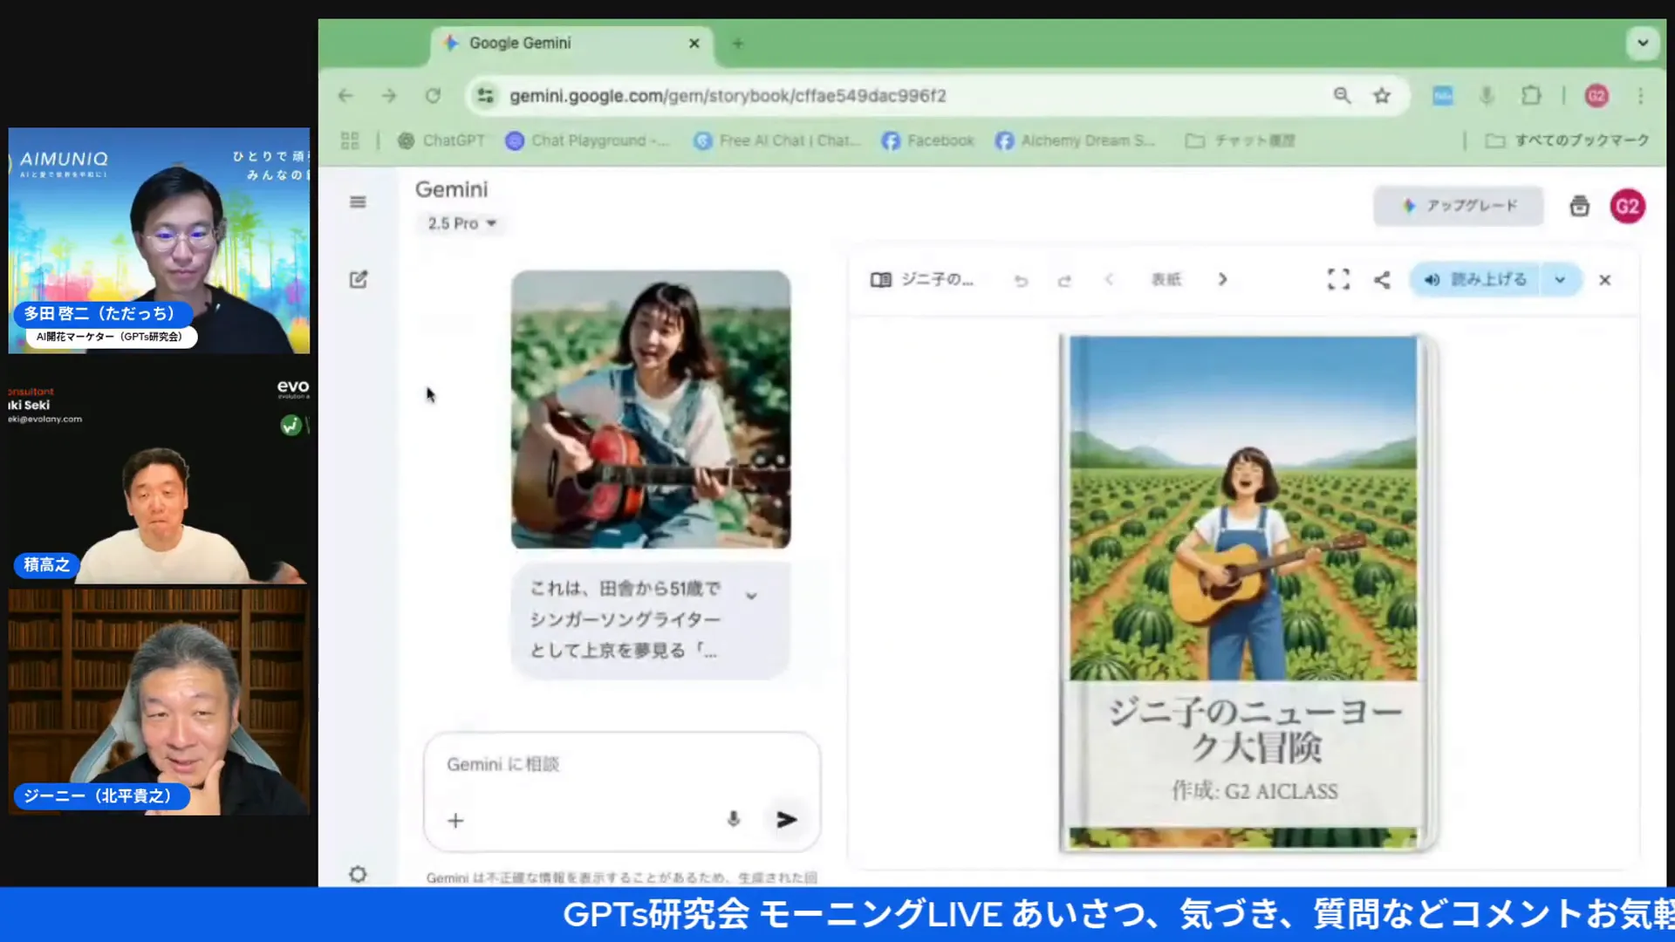Undo storybook change
Screen dimensions: 1675x942
pos(1021,280)
